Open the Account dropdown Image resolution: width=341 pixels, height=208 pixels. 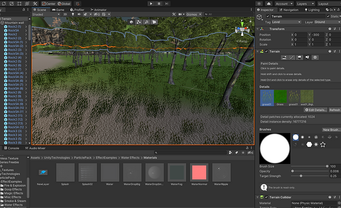[284, 4]
